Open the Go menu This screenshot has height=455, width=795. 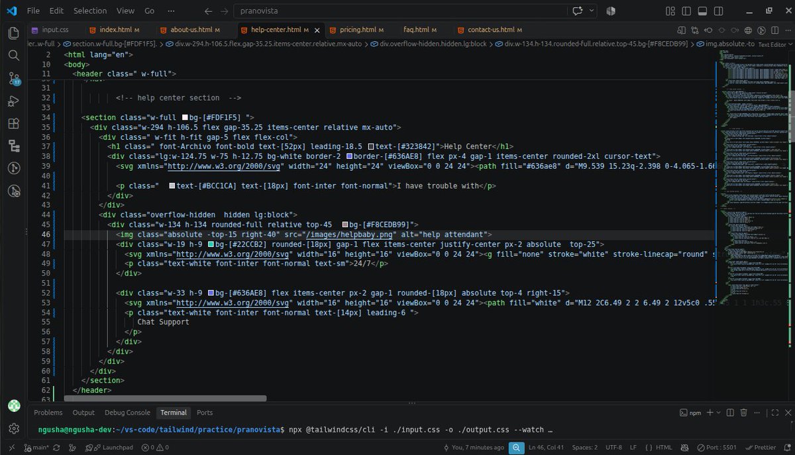[150, 11]
